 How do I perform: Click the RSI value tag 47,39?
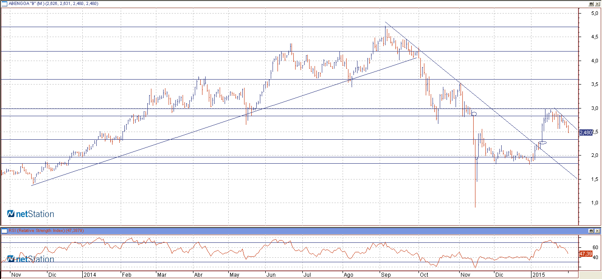tap(585, 254)
